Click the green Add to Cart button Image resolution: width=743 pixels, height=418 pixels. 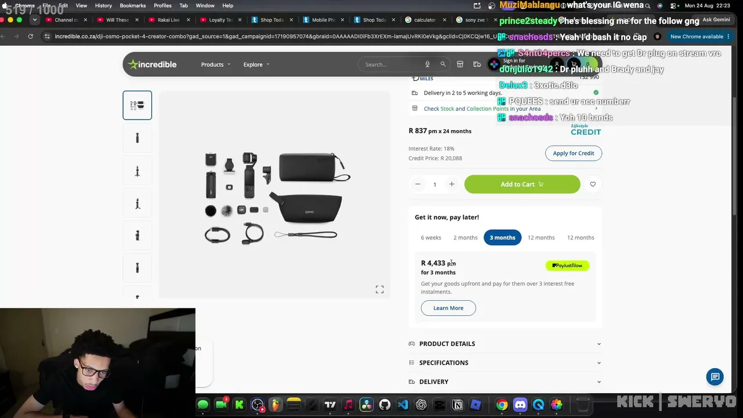point(522,184)
